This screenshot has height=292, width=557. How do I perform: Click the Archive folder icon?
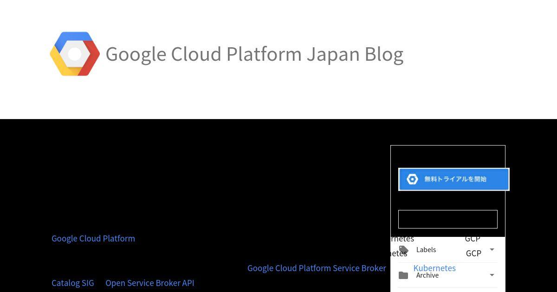(x=403, y=275)
